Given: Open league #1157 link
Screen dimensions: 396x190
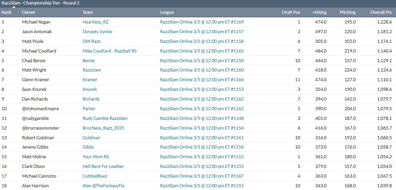Looking at the screenshot, I should (x=202, y=32).
